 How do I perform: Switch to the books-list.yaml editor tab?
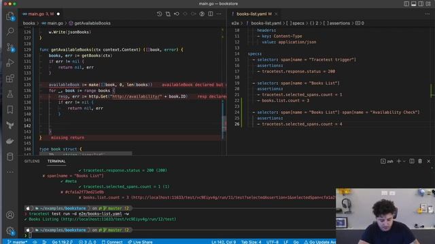tap(254, 14)
